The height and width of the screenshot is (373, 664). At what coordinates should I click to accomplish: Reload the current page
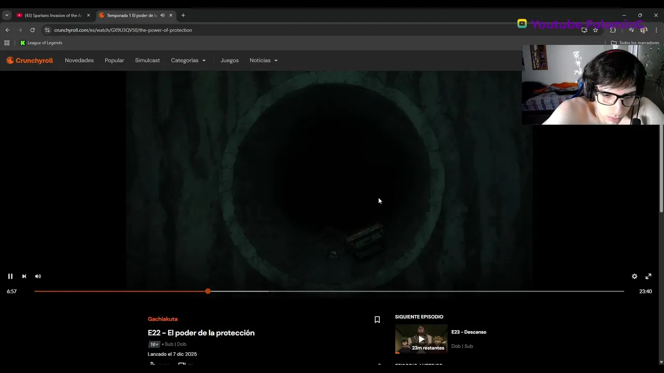tap(32, 30)
